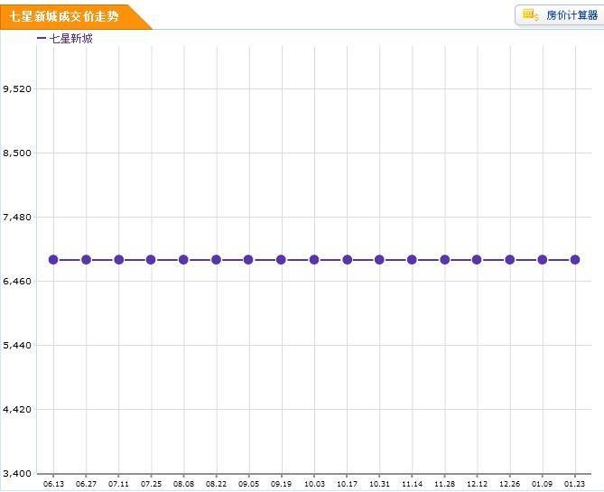Click the data point at 01.09
This screenshot has height=492, width=604.
click(x=543, y=260)
